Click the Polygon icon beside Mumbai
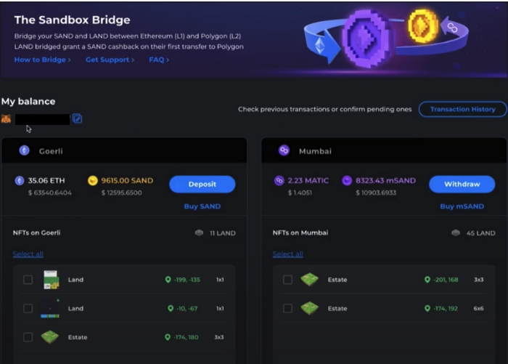 click(x=284, y=150)
